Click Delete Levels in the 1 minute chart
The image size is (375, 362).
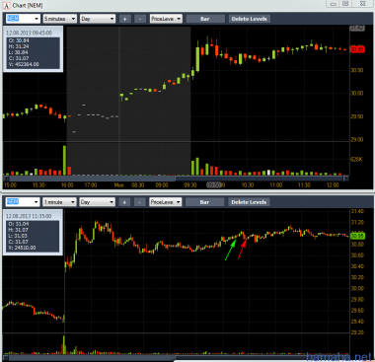coord(249,202)
